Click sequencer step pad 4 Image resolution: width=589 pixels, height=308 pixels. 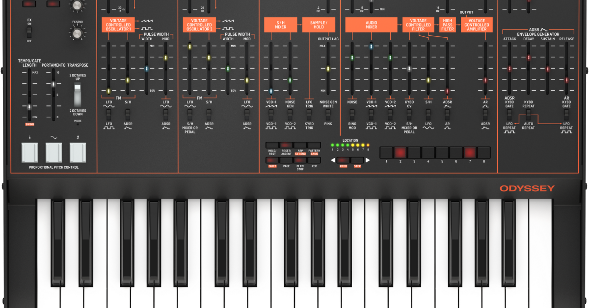coord(428,152)
